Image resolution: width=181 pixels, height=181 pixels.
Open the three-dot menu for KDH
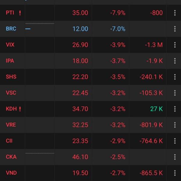click(x=175, y=109)
